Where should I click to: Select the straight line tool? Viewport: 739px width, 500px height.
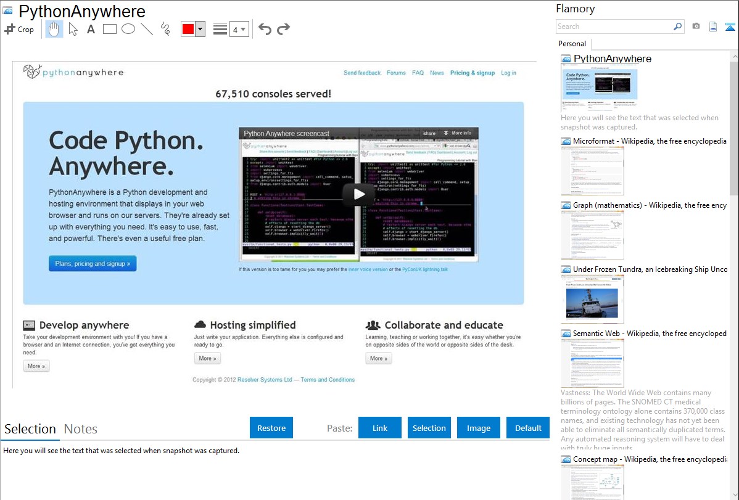[x=147, y=29]
